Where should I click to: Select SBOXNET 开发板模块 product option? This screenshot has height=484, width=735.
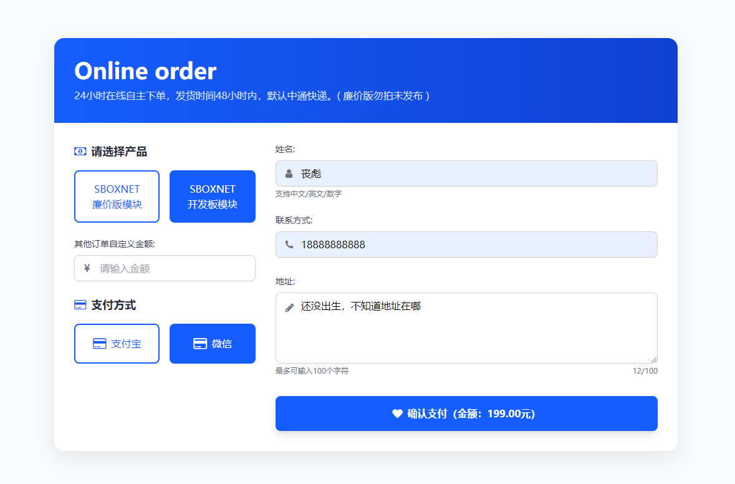(213, 196)
